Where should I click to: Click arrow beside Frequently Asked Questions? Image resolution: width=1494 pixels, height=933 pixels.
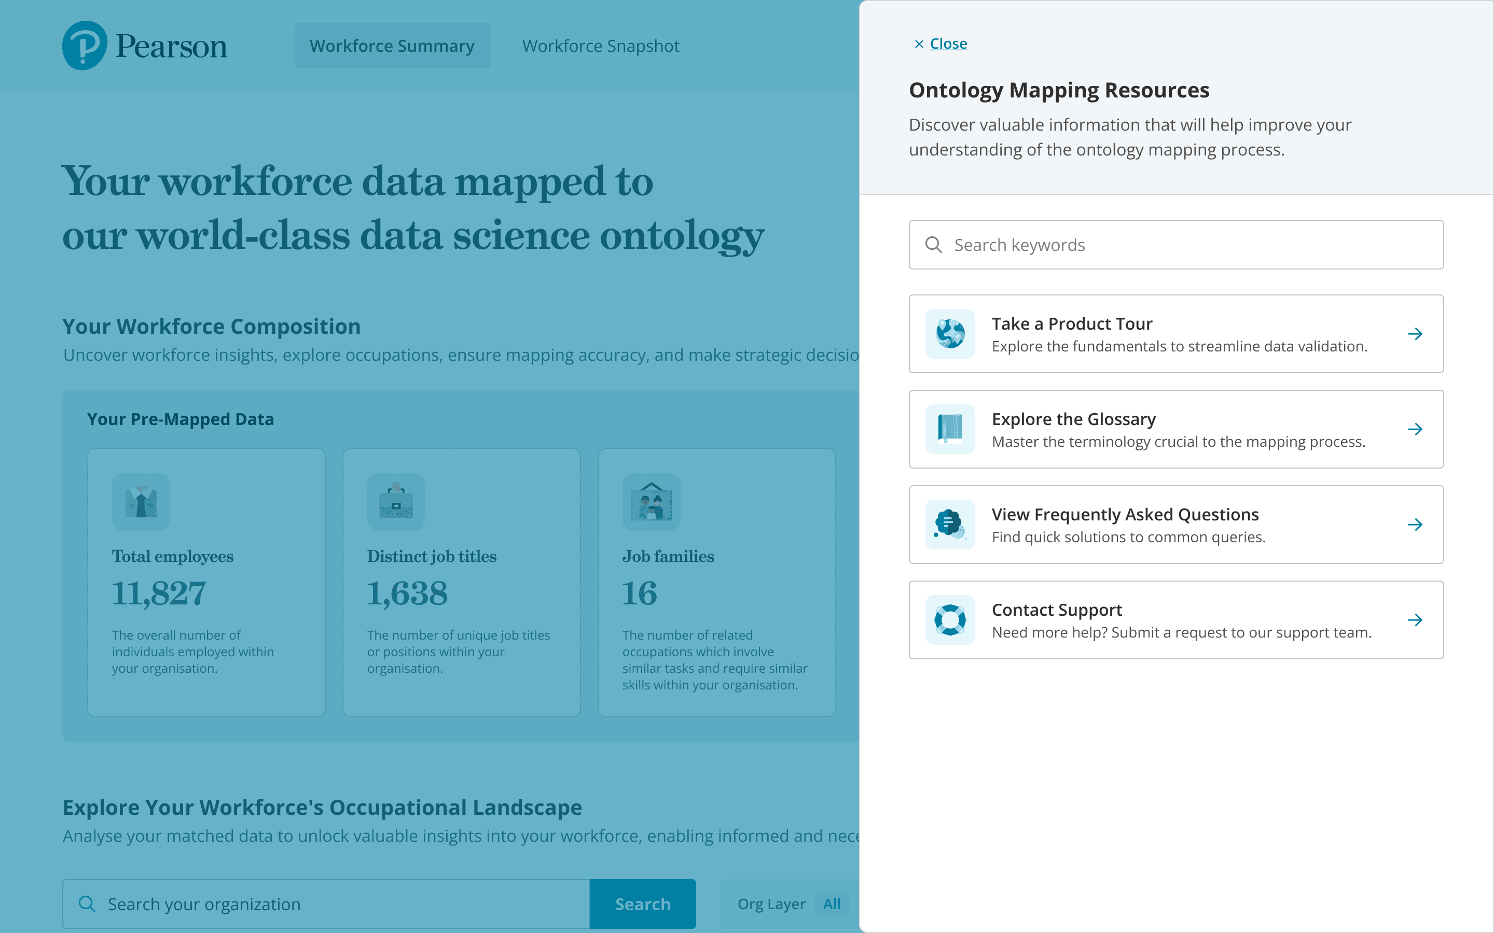coord(1415,525)
